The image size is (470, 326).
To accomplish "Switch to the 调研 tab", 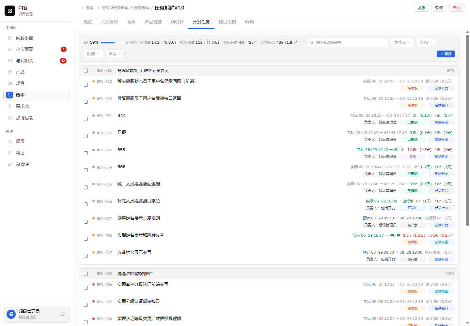I will (x=131, y=22).
